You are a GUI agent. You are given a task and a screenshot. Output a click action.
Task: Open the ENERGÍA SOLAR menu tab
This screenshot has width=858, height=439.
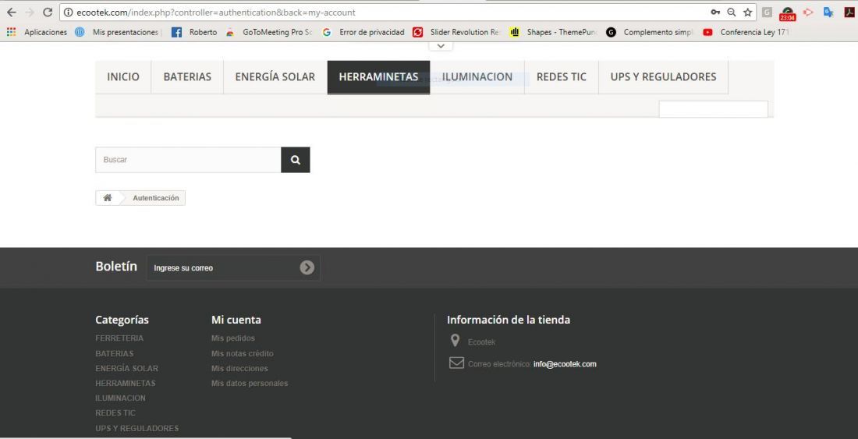(x=275, y=77)
